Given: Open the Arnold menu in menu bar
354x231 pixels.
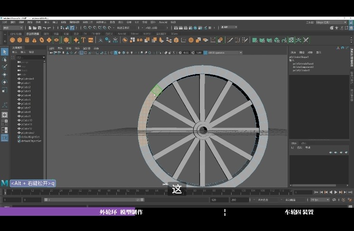Looking at the screenshot, I should 163,22.
